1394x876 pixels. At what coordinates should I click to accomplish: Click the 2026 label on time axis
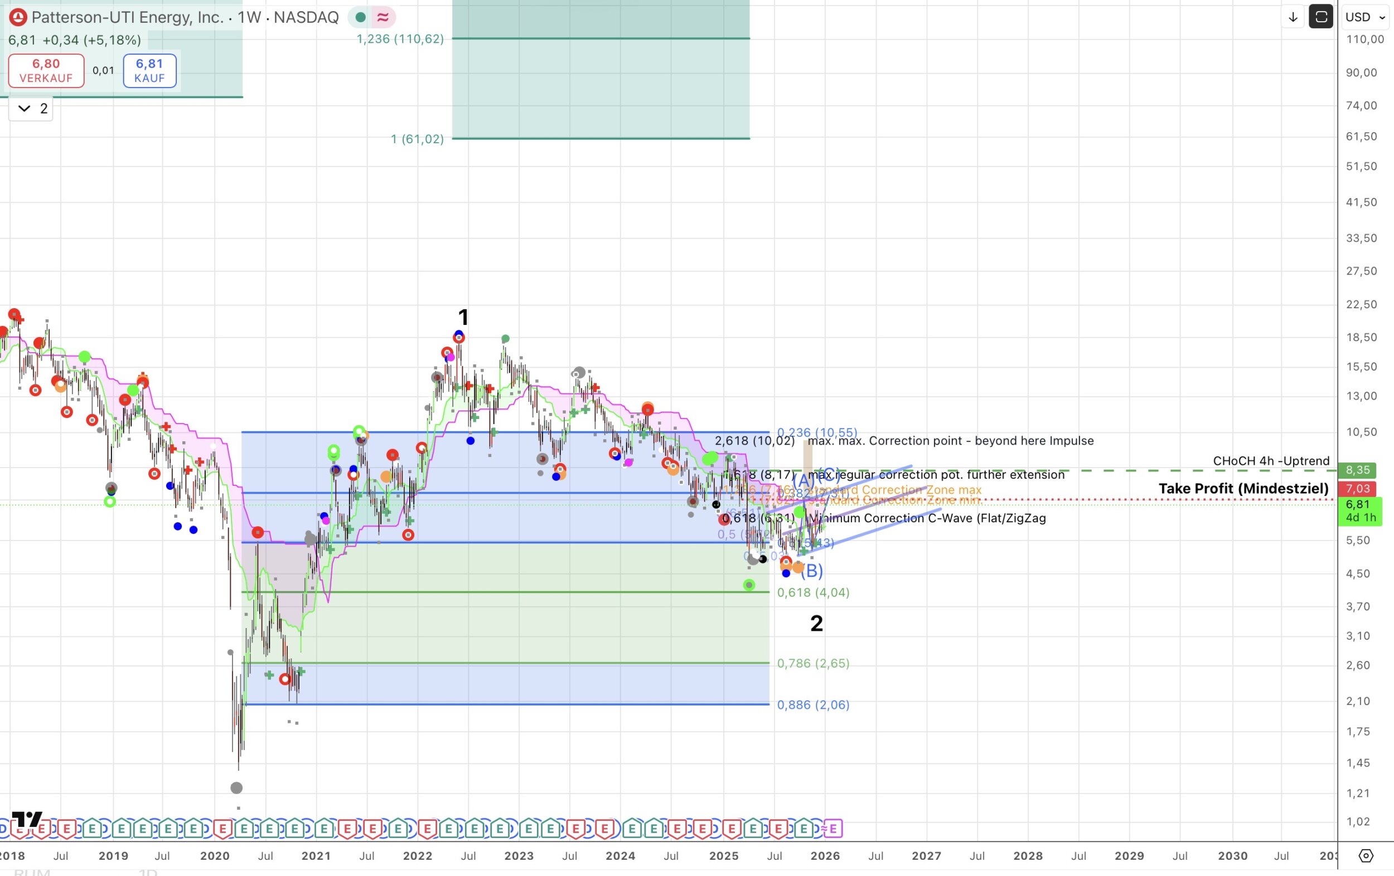point(825,856)
